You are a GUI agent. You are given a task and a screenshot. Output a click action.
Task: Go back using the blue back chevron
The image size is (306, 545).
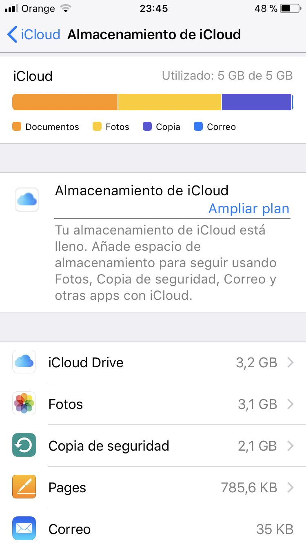point(12,35)
